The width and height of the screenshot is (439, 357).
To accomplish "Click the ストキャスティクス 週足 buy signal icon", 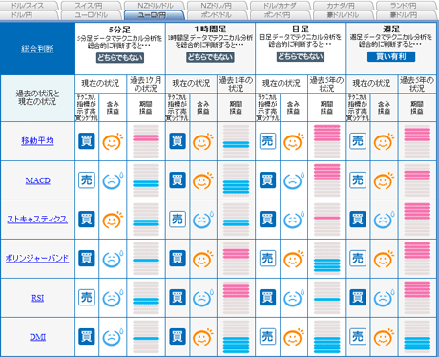I will pos(358,220).
